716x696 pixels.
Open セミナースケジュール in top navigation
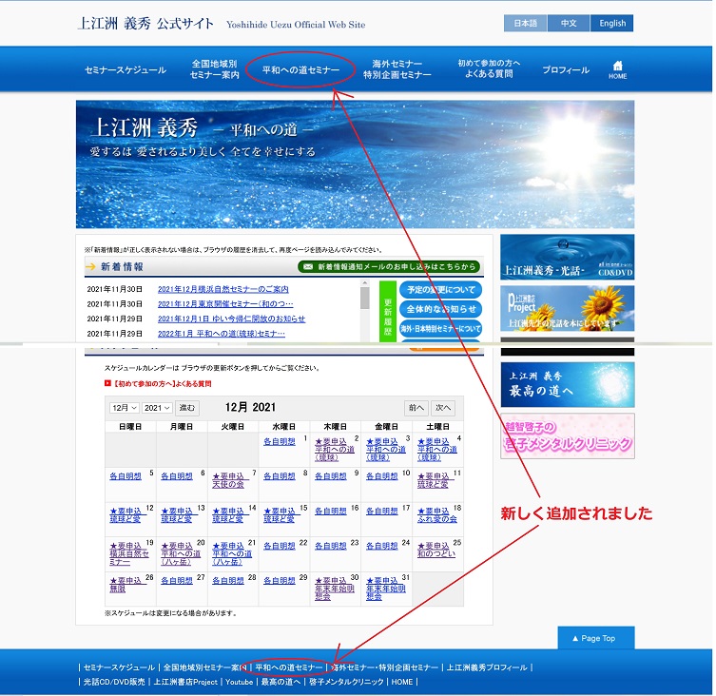[126, 69]
